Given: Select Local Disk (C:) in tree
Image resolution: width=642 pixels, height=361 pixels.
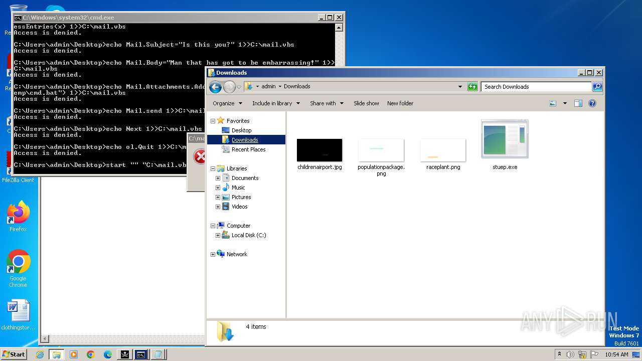Looking at the screenshot, I should tap(249, 235).
